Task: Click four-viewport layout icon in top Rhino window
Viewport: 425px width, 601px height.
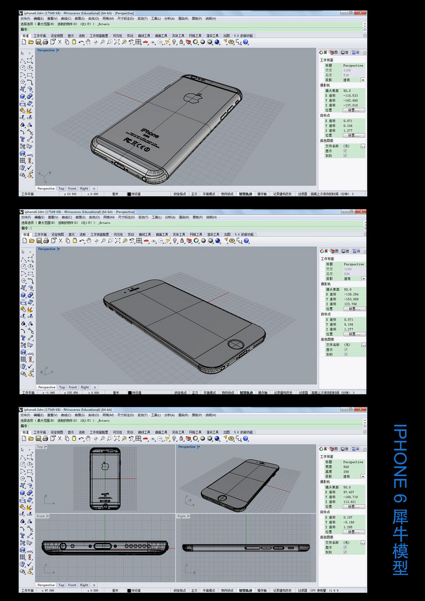Action: click(138, 42)
